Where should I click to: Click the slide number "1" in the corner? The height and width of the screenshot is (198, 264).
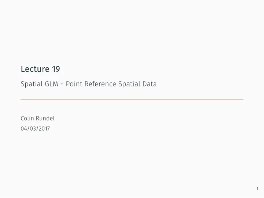tap(257, 188)
